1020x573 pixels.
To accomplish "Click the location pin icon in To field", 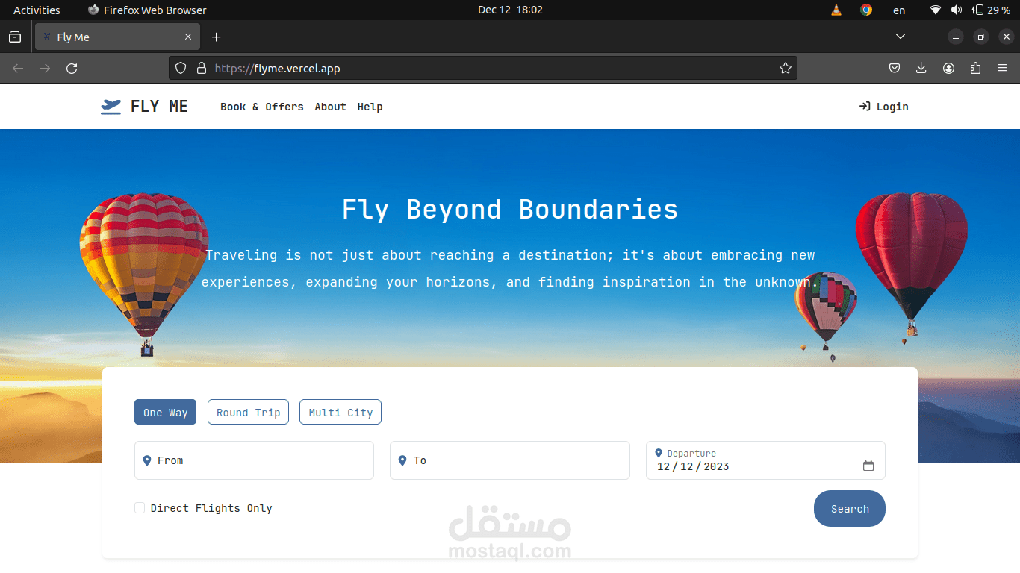I will pyautogui.click(x=402, y=460).
